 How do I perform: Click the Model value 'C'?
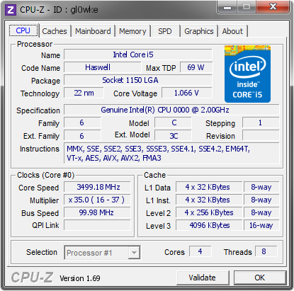(173, 122)
